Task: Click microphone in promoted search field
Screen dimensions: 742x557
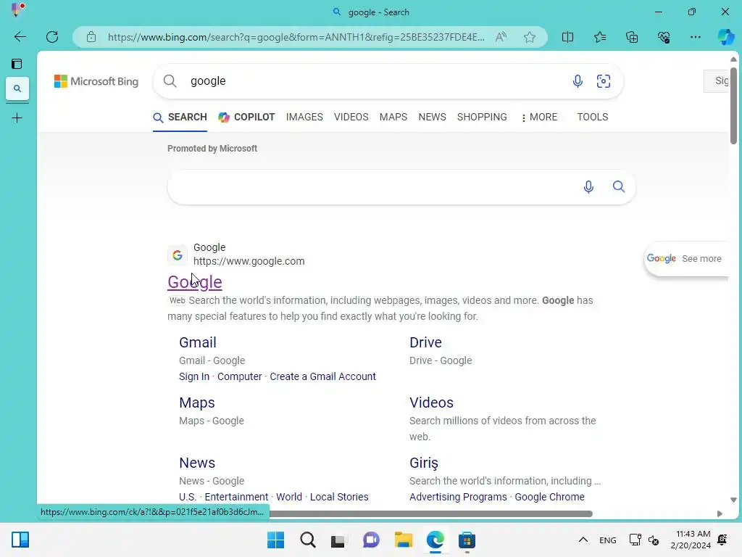Action: point(588,186)
